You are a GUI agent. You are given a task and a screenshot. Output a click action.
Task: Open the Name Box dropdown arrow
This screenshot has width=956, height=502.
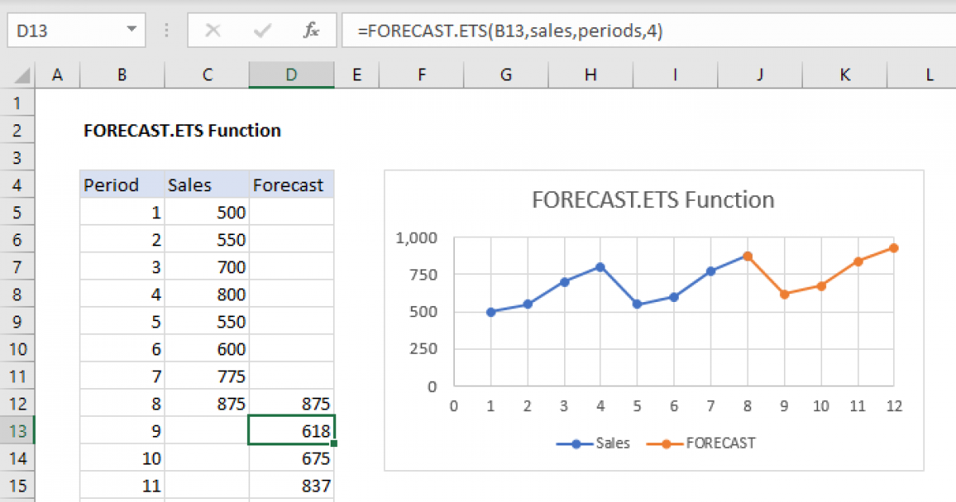pos(132,30)
